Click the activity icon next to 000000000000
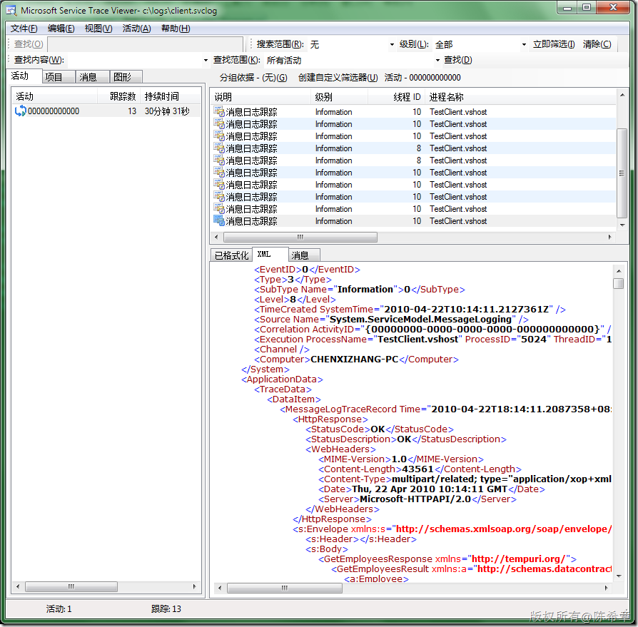Viewport: 638px width, 627px height. coord(20,111)
